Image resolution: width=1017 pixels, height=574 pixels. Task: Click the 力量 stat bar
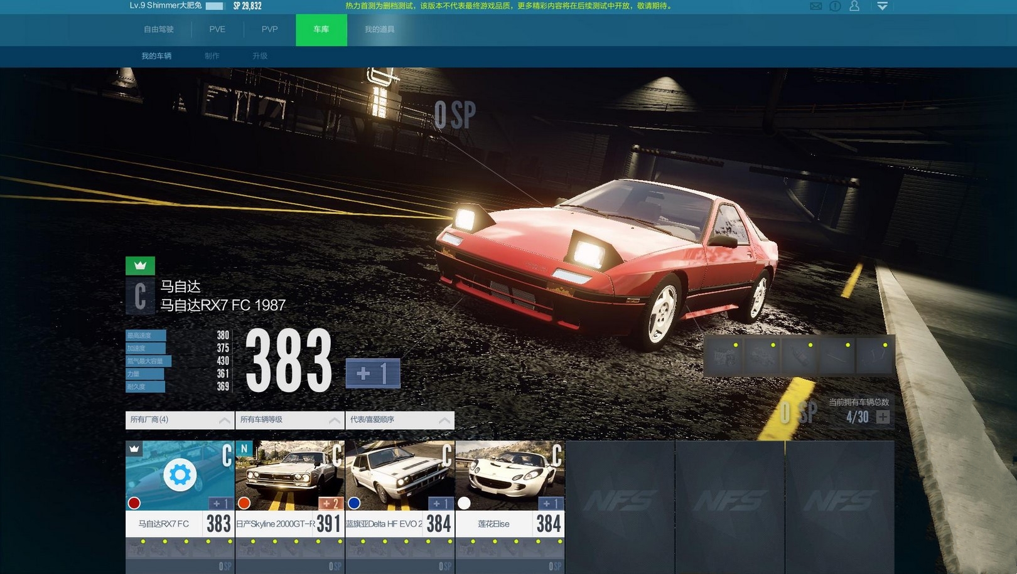pyautogui.click(x=144, y=374)
